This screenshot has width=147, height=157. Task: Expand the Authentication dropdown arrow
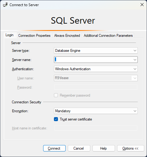coord(135,69)
